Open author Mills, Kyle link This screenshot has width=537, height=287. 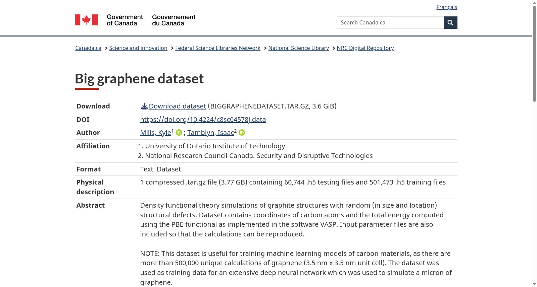tap(155, 133)
